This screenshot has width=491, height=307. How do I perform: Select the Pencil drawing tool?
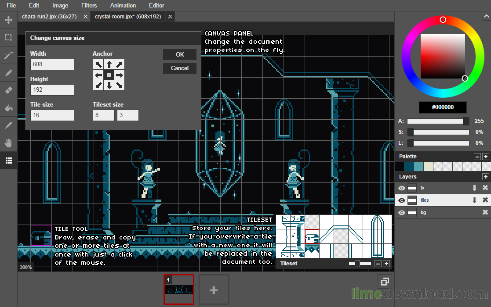8,73
